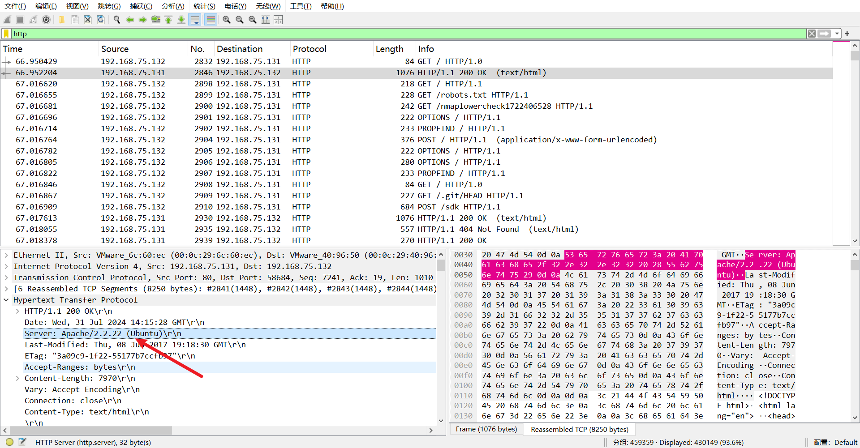
Task: Open the 文件(F) menu
Action: click(x=15, y=6)
